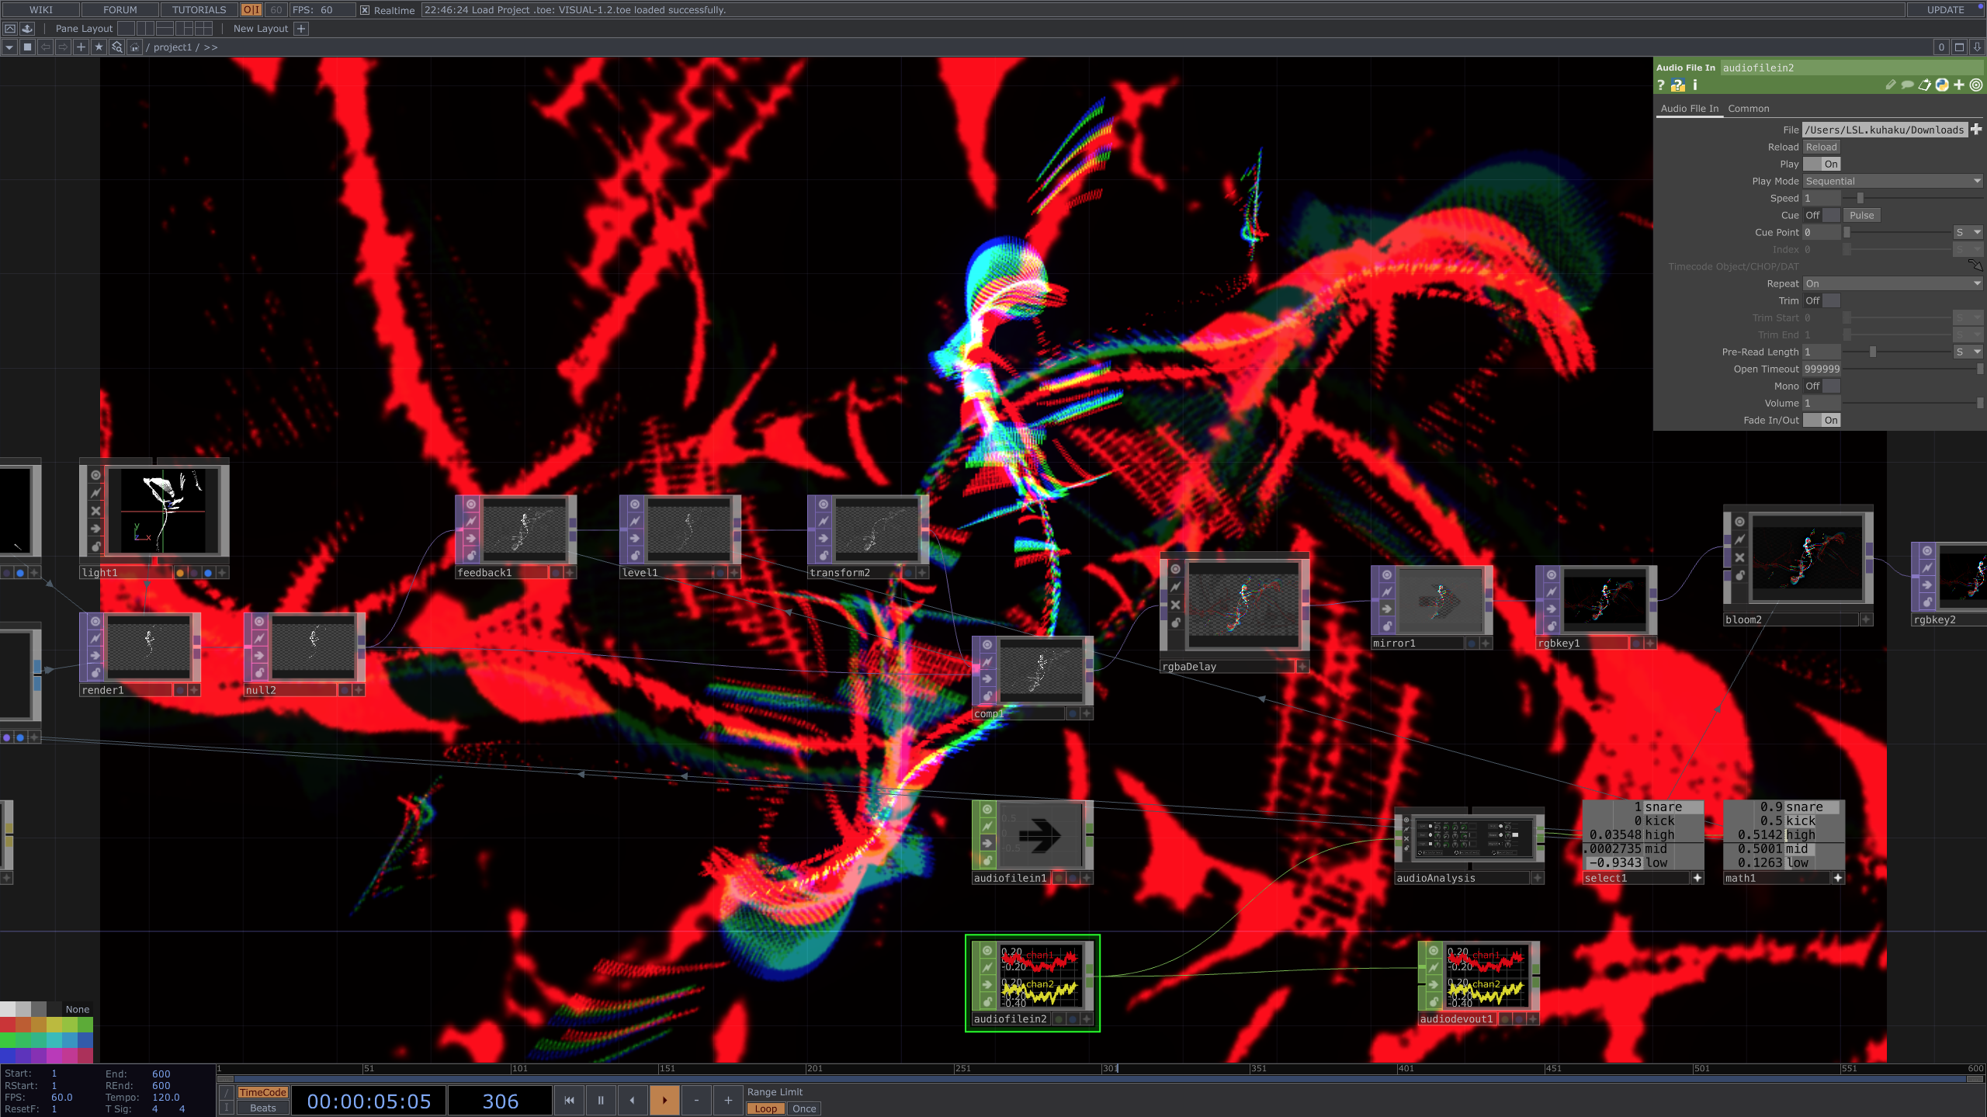Show operator info with the i icon
The image size is (1987, 1117).
click(x=1695, y=85)
